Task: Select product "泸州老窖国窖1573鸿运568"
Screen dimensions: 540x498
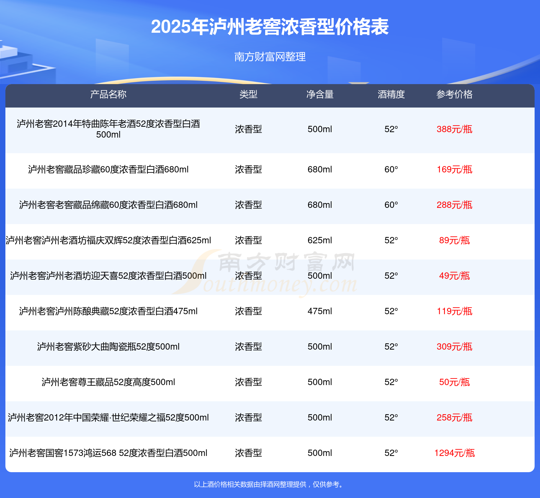Action: [x=63, y=453]
